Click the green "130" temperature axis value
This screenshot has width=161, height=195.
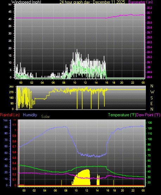150,123
